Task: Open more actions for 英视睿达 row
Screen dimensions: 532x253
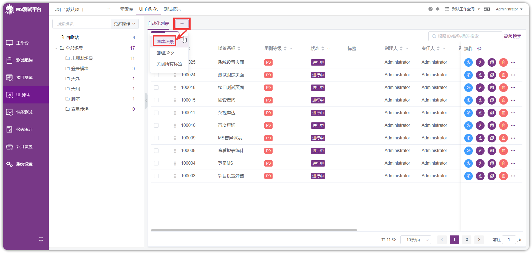Action: point(513,113)
